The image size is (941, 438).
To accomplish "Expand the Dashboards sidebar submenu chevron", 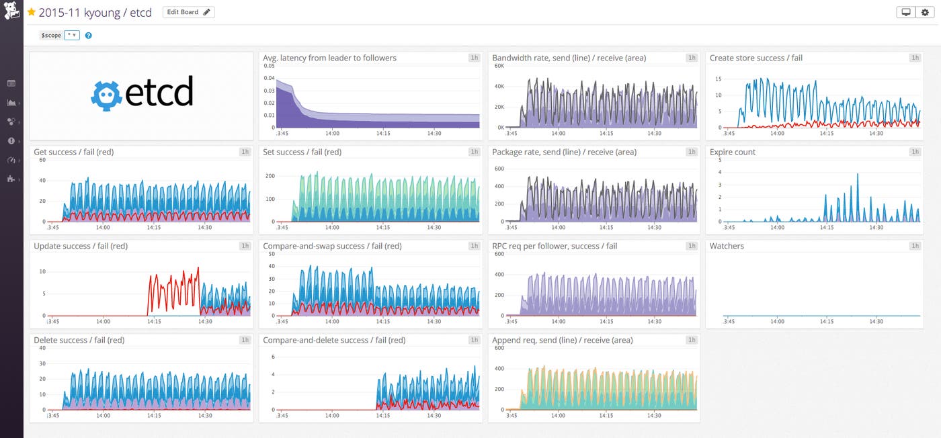I will (x=19, y=83).
